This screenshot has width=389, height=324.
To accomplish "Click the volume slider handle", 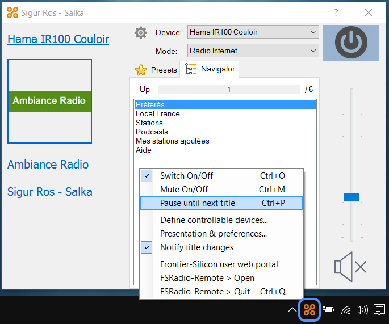I will point(352,197).
